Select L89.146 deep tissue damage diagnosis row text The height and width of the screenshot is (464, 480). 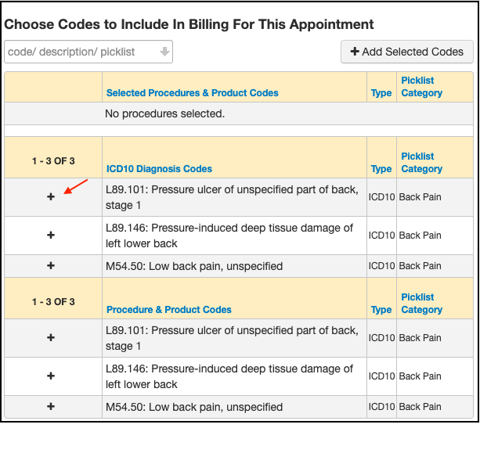click(x=229, y=236)
